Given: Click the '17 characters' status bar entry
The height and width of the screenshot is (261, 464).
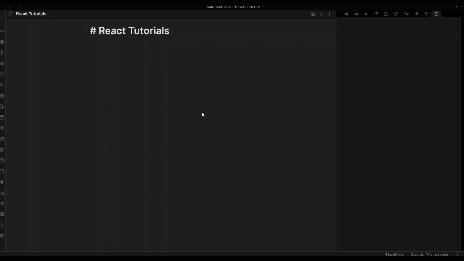Looking at the screenshot, I should 437,254.
